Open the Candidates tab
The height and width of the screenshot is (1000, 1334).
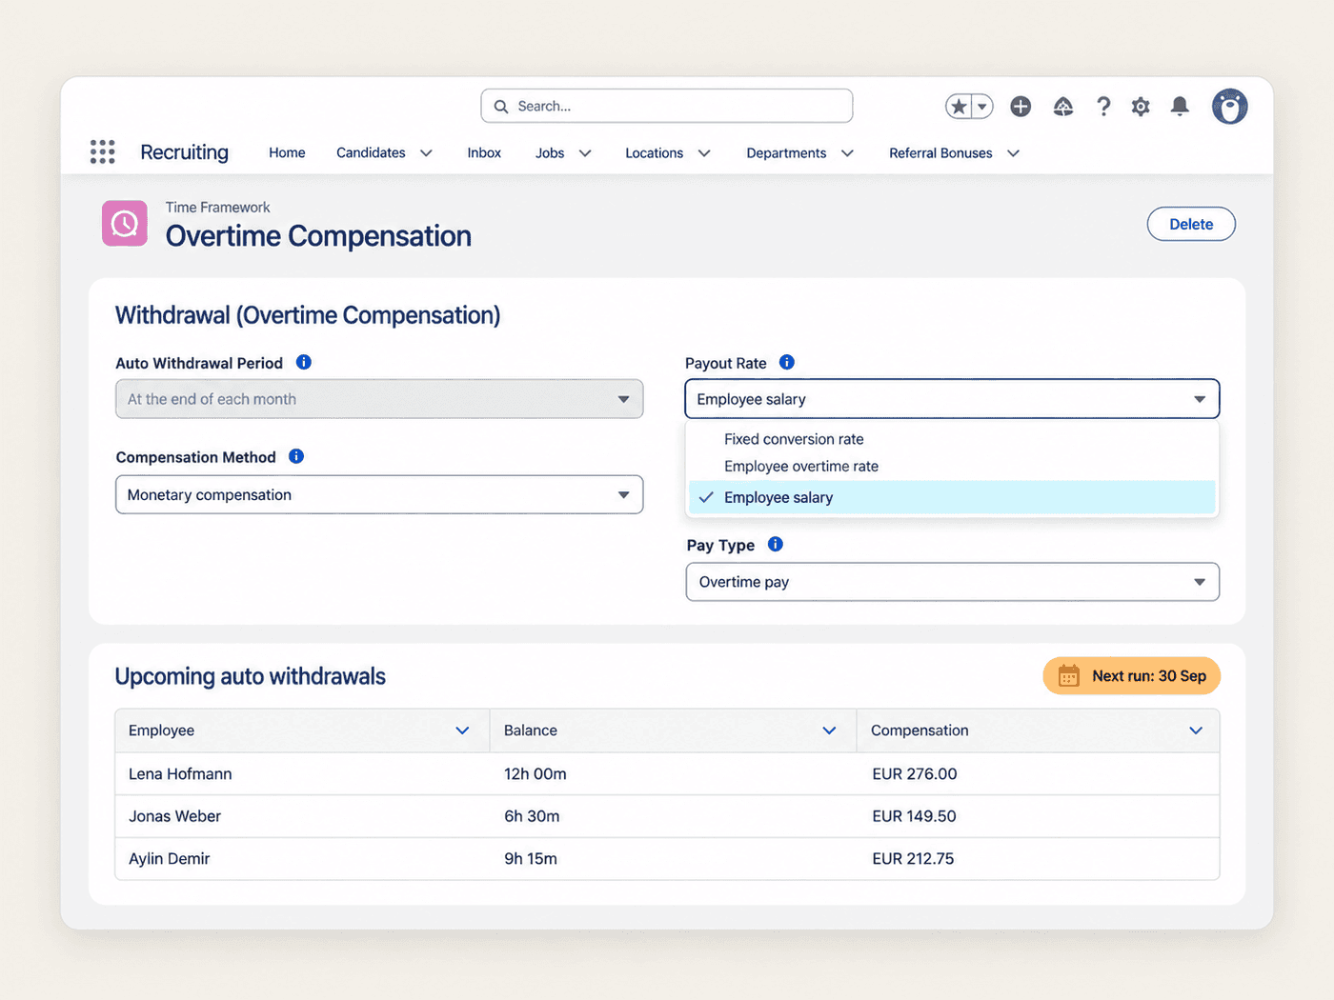click(x=371, y=152)
